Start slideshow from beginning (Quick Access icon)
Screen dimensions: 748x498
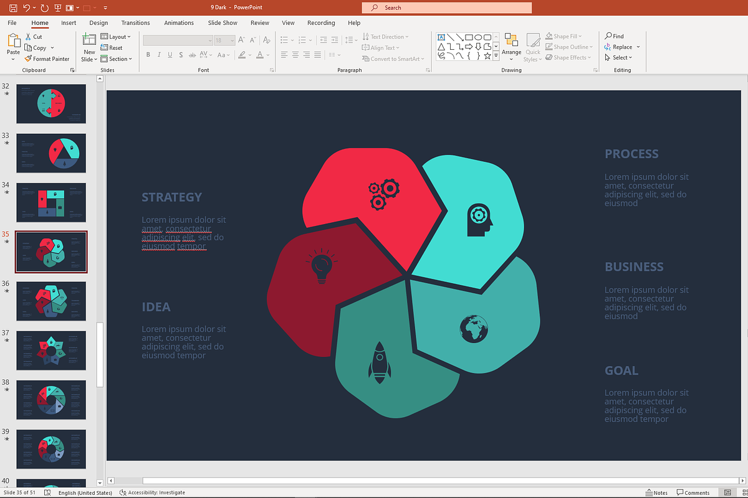tap(58, 8)
